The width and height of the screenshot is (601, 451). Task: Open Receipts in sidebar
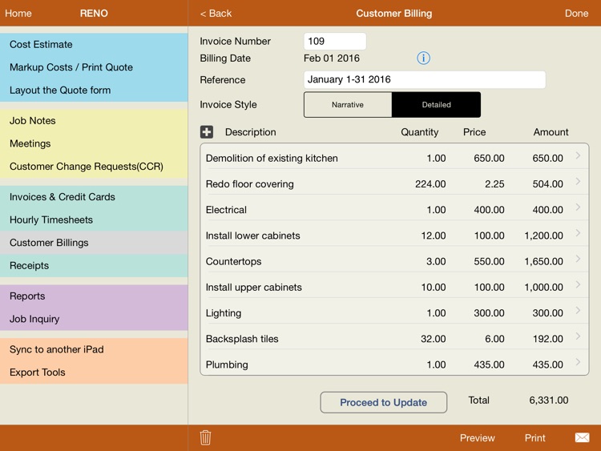(94, 265)
